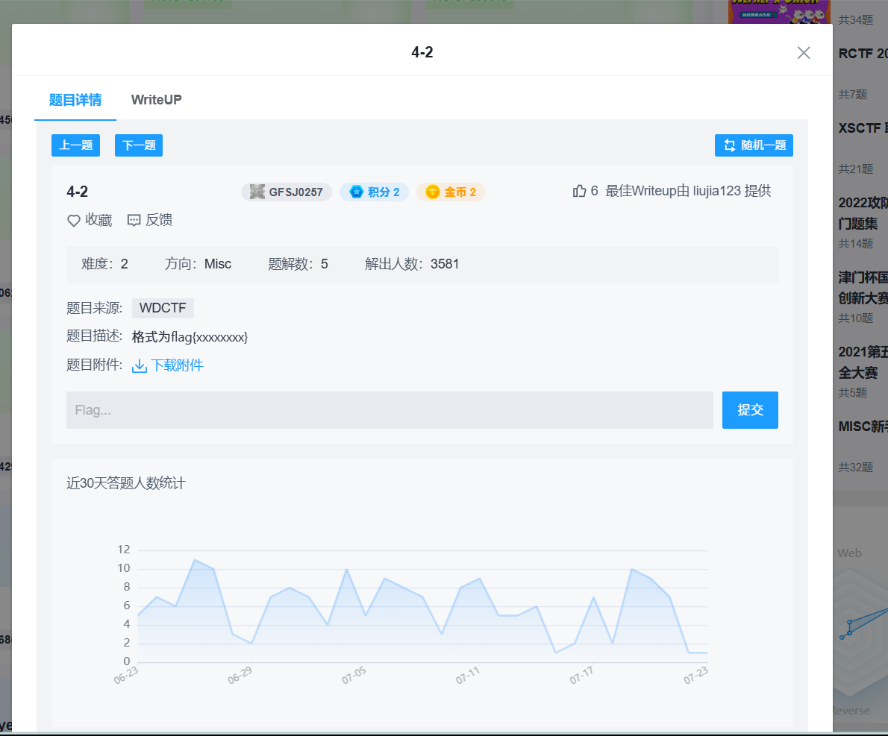Image resolution: width=888 pixels, height=736 pixels.
Task: Toggle the WDCTF source tag
Action: click(163, 308)
